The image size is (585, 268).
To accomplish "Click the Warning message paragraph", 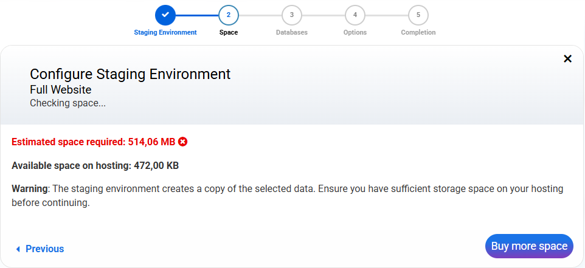I will 287,196.
